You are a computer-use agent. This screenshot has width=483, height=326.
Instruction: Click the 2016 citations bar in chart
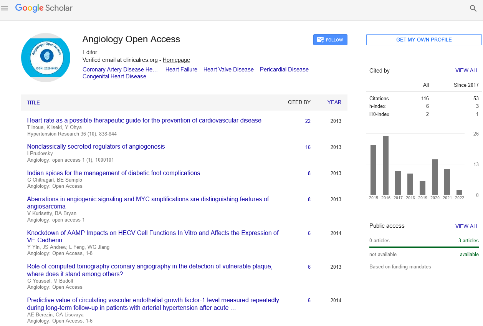pyautogui.click(x=385, y=165)
